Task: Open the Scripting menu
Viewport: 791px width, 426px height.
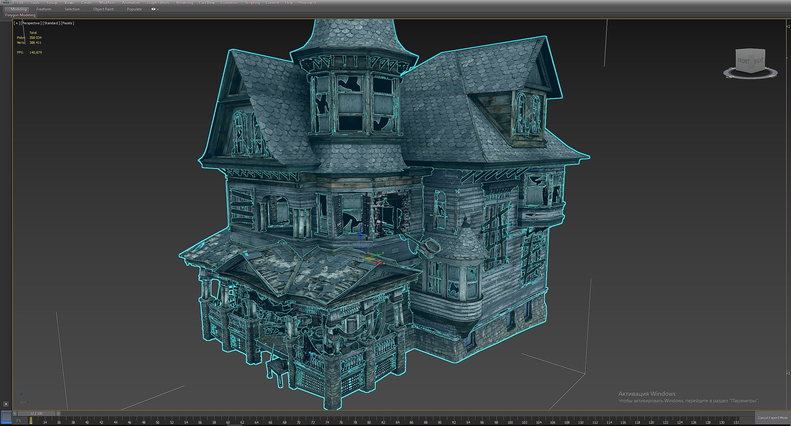Action: pyautogui.click(x=253, y=2)
